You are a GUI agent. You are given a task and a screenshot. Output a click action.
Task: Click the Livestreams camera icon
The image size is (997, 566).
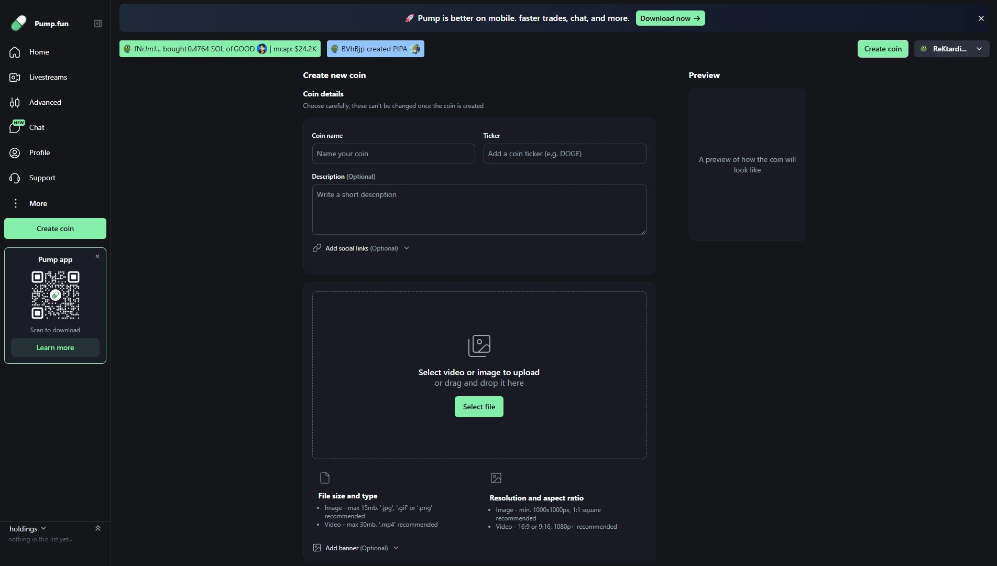tap(15, 77)
